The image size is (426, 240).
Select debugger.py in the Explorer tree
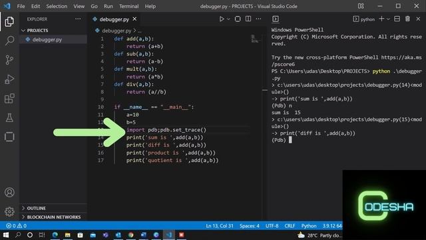(53, 39)
